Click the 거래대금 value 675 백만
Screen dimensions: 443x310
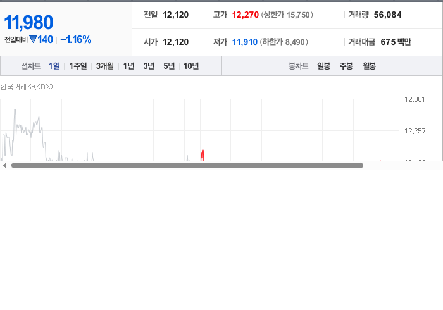point(396,42)
